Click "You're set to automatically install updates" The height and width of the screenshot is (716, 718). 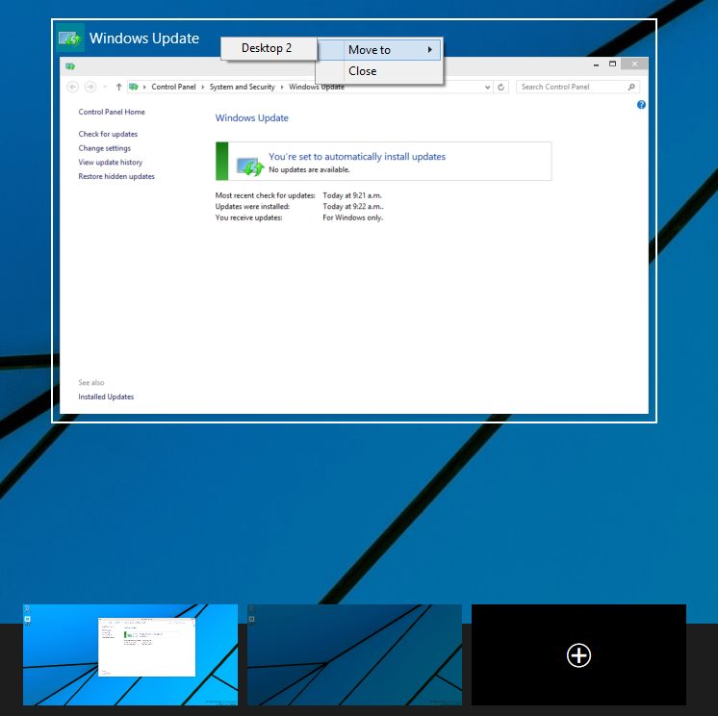coord(357,156)
